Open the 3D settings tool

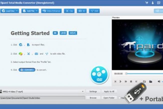(82, 11)
